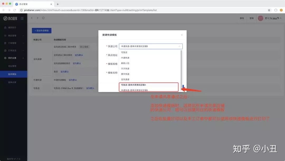The height and width of the screenshot is (161, 285).
Task: Click the 默认模板 tag on first template
Action: coord(84,47)
